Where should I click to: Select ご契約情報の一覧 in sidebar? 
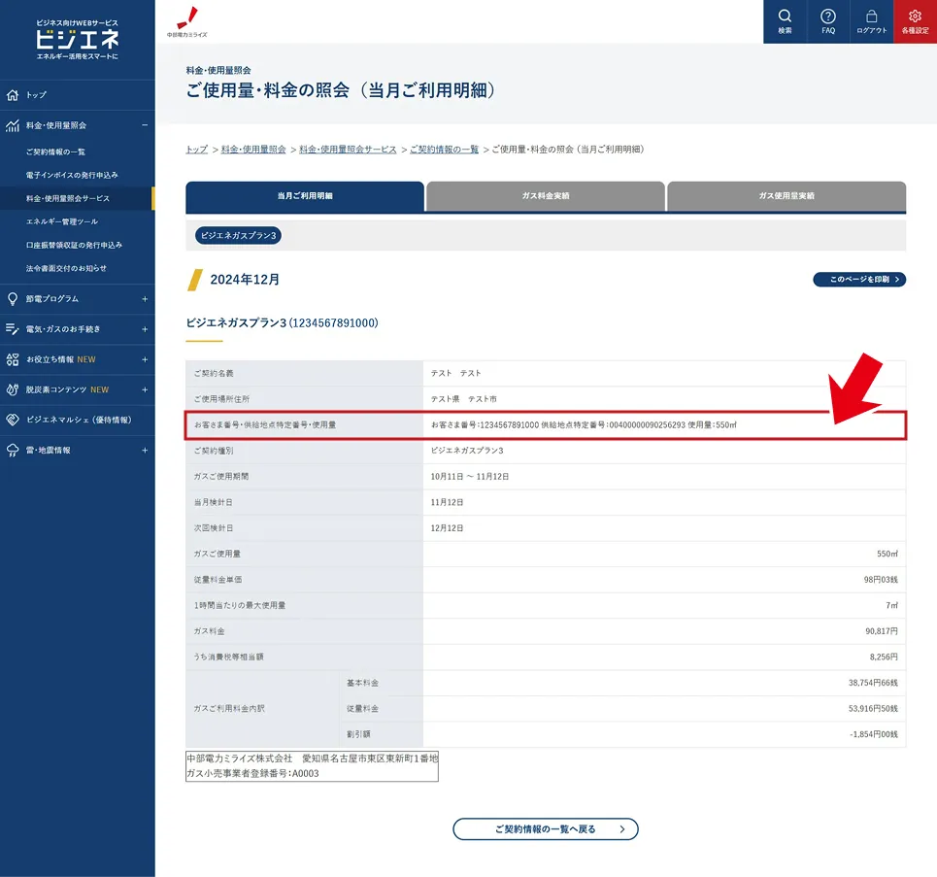[x=55, y=152]
